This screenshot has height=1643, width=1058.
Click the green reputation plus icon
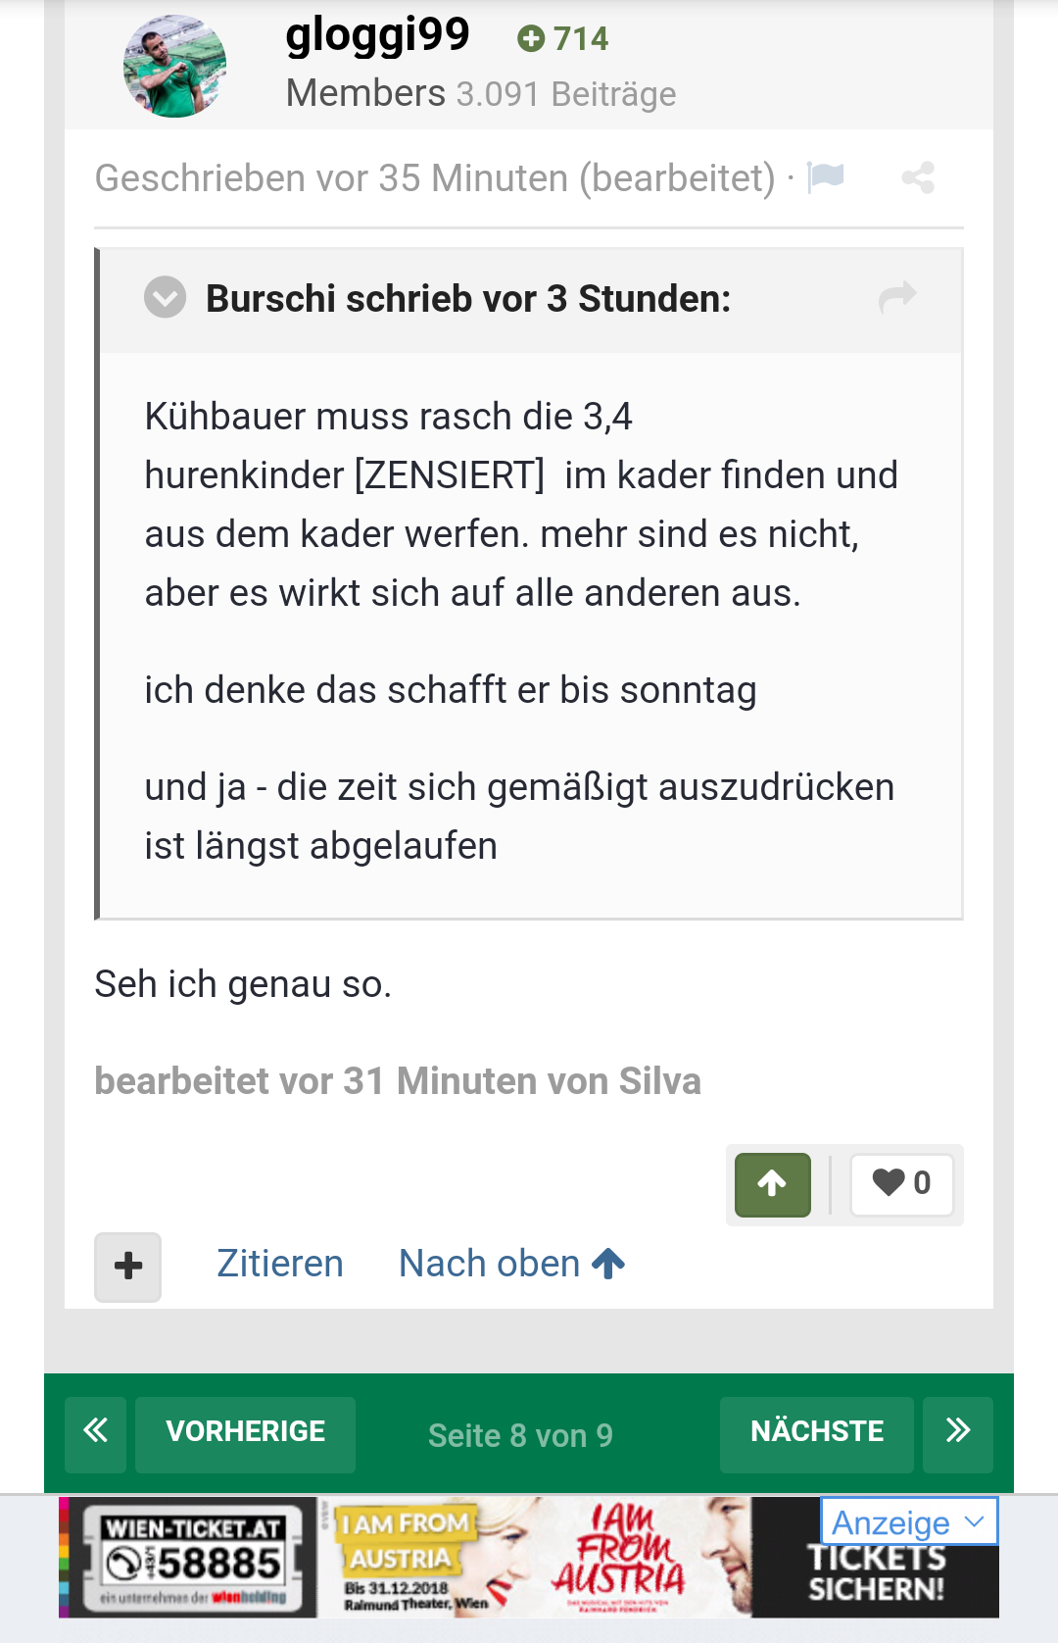coord(531,38)
